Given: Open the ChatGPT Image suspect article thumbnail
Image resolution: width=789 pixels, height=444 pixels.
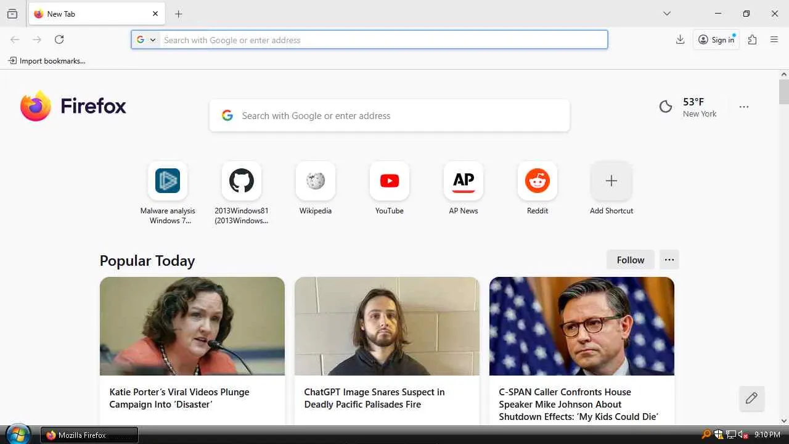Looking at the screenshot, I should (x=387, y=326).
